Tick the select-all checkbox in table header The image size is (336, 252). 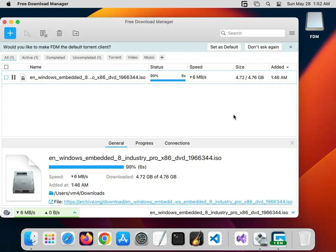pyautogui.click(x=6, y=67)
